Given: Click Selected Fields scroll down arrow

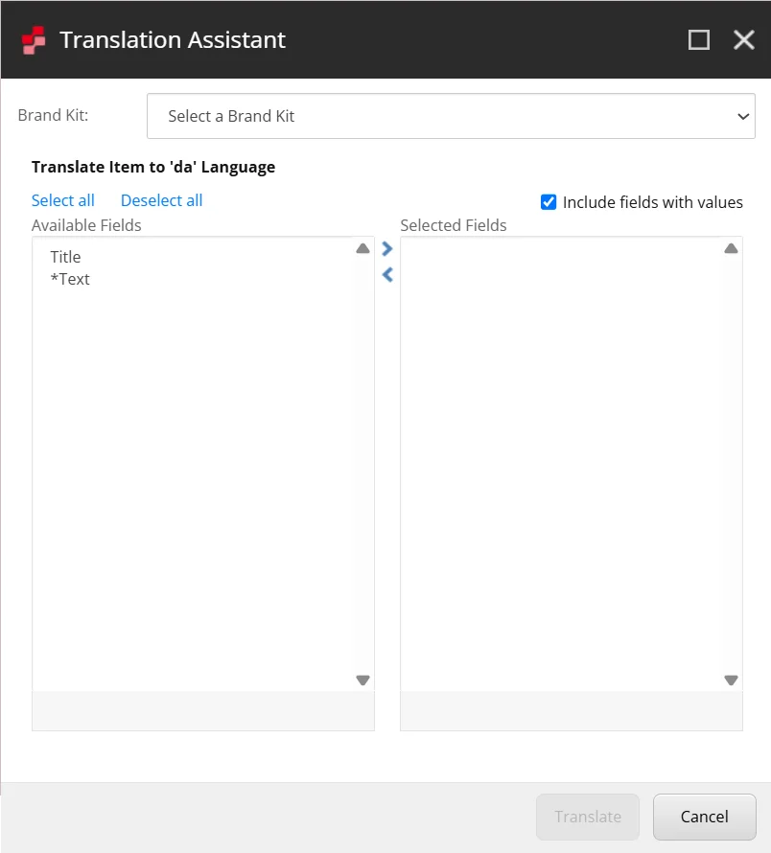Looking at the screenshot, I should [731, 680].
